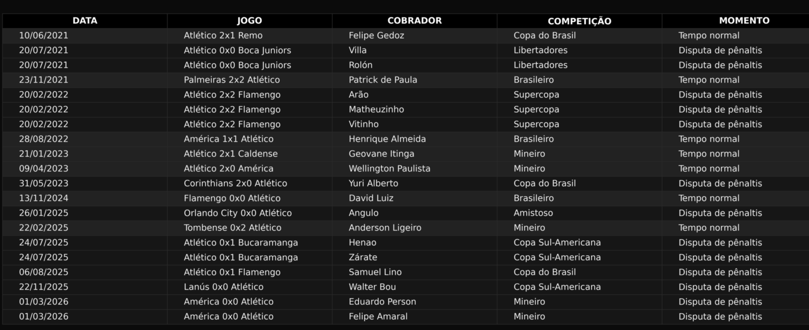The width and height of the screenshot is (809, 330).
Task: Click the COMPETIÇÃO column header
Action: coord(579,21)
